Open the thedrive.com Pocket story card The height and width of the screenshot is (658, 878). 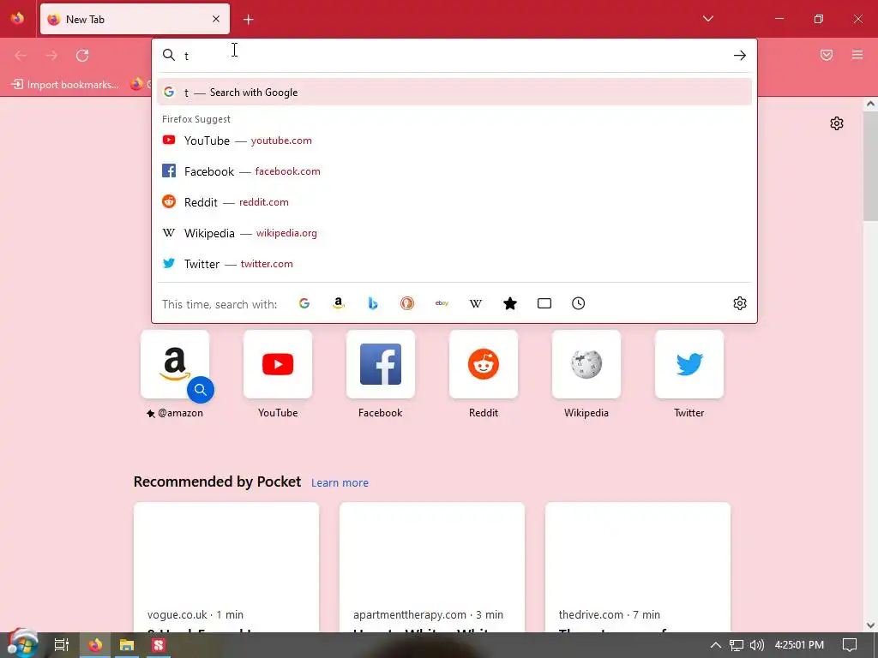(x=638, y=567)
